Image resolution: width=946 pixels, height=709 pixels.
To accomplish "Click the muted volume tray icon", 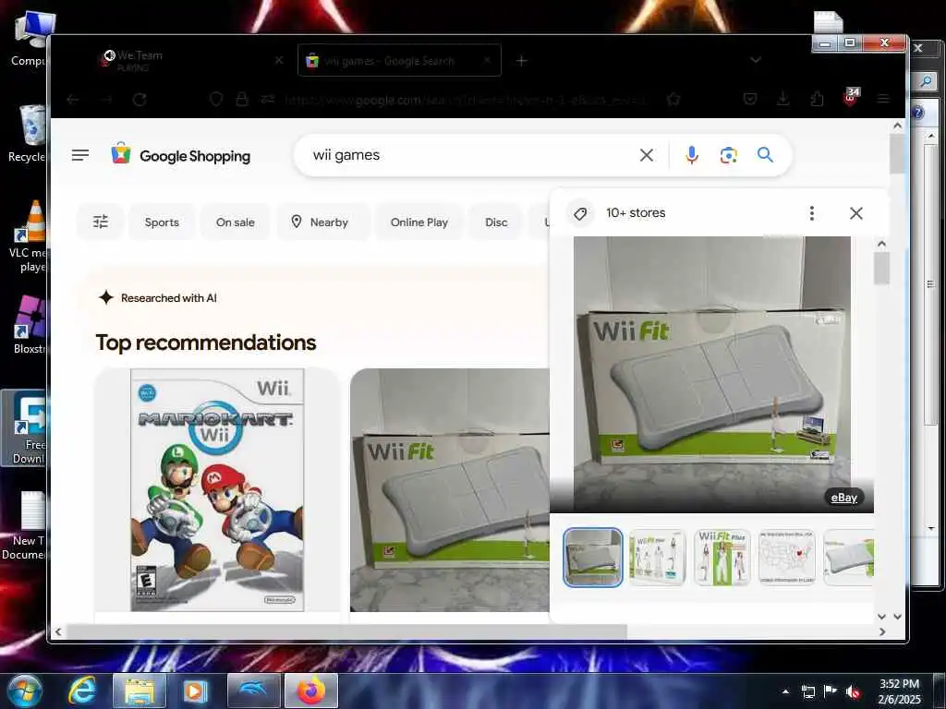I will pos(853,691).
